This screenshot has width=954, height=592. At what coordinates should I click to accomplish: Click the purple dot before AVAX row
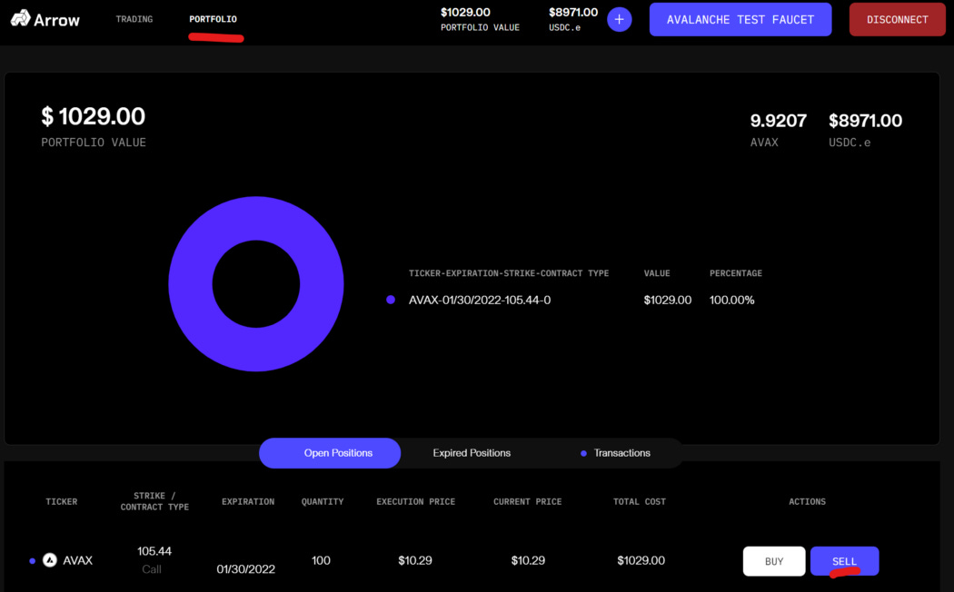(x=32, y=560)
